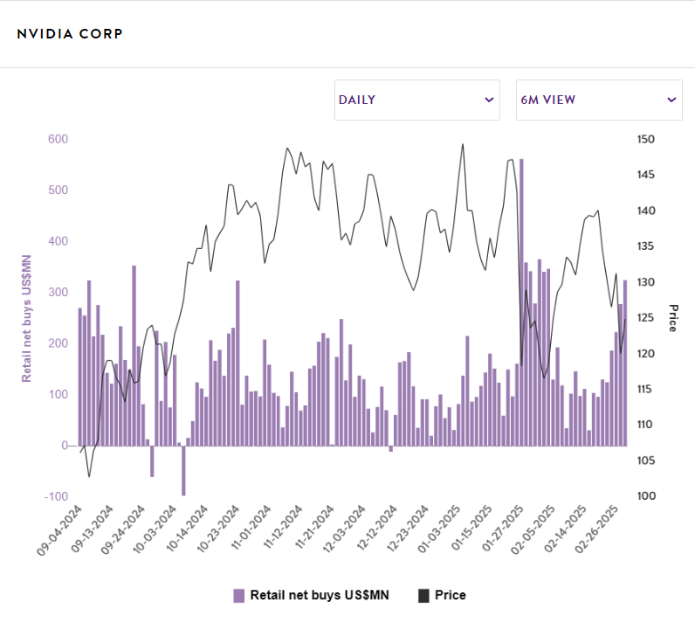Viewport: 695px width, 623px height.
Task: Click the Retail net buys US$MN legend label
Action: point(320,595)
